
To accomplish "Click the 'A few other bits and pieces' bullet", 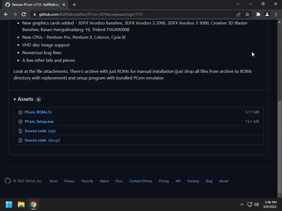I will click(x=48, y=60).
